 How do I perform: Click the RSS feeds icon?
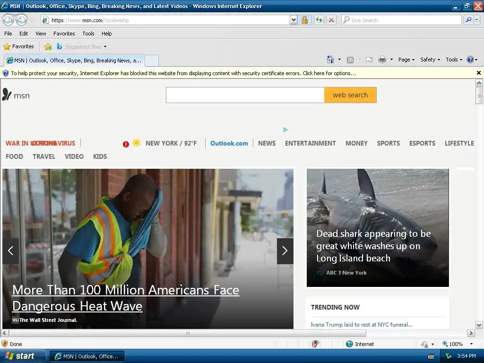[350, 60]
